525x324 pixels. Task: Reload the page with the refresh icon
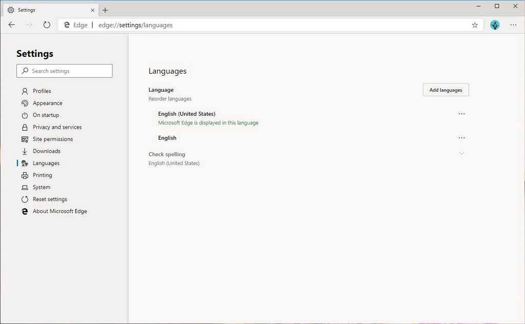tap(47, 25)
